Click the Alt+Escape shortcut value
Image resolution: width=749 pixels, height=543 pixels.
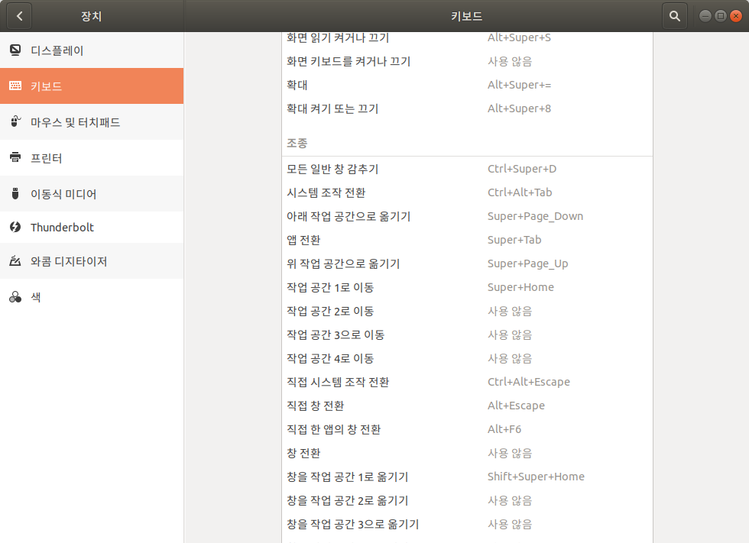click(516, 406)
